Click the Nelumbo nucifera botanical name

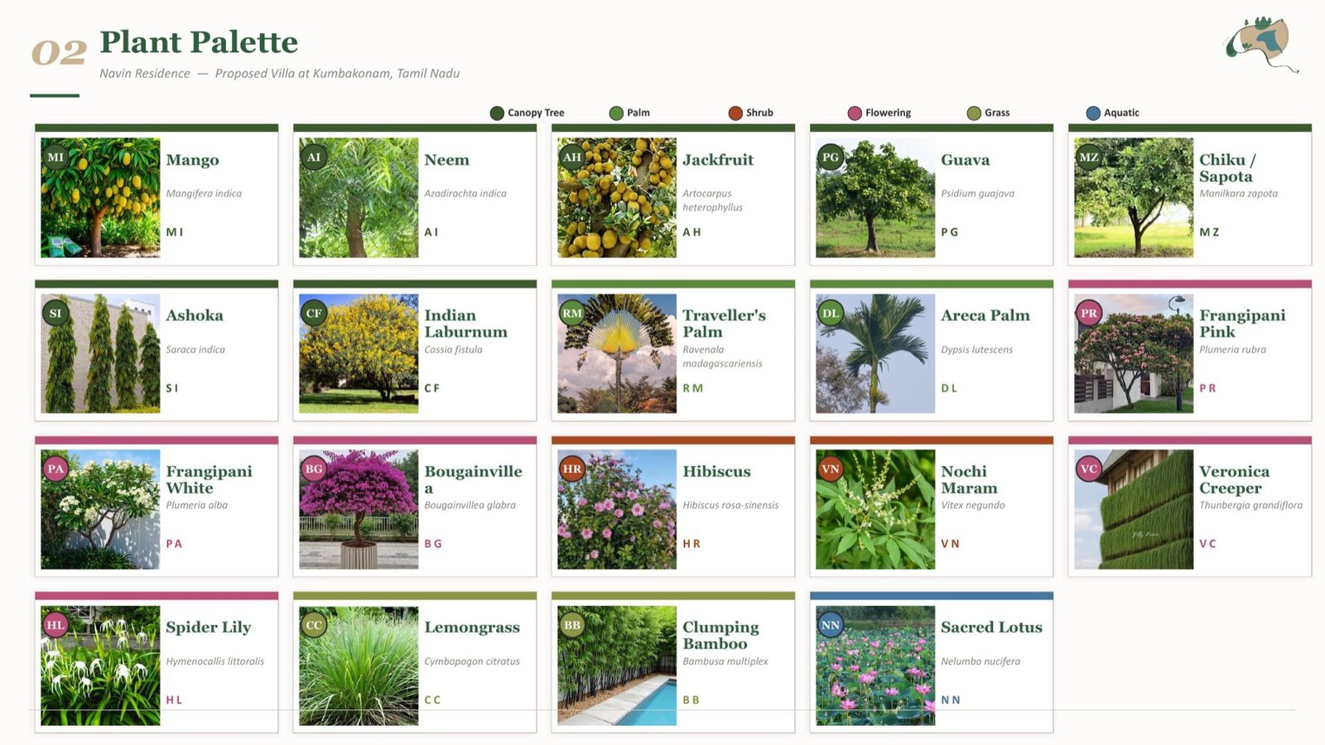[x=980, y=661]
